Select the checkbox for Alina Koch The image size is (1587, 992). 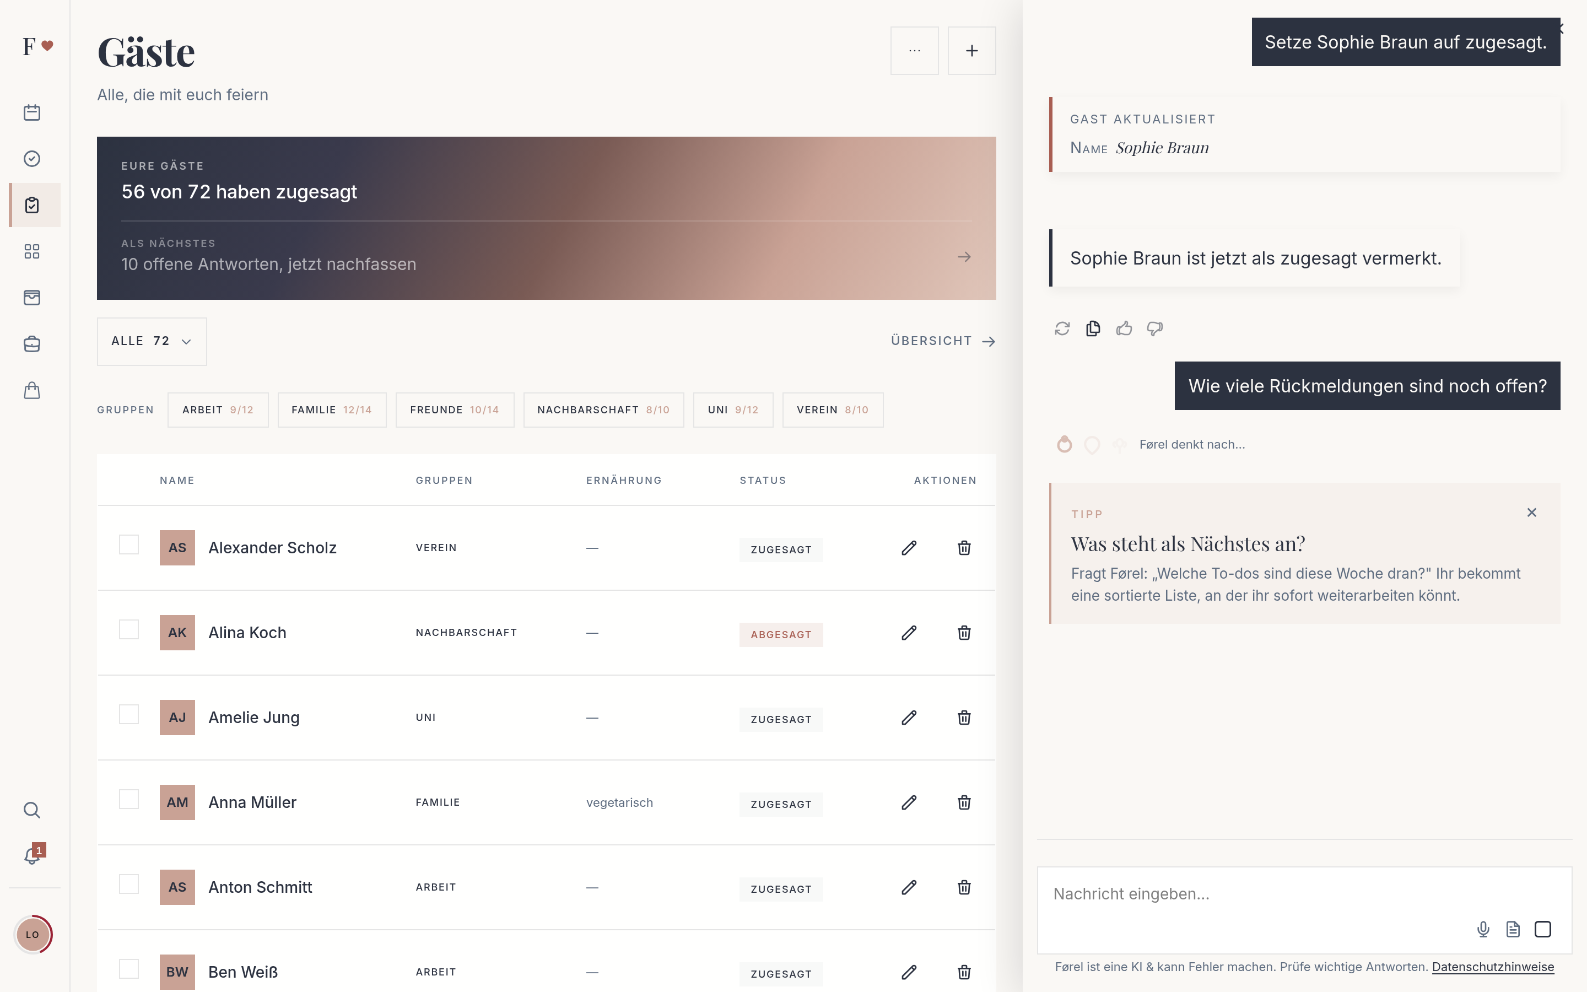pyautogui.click(x=128, y=629)
